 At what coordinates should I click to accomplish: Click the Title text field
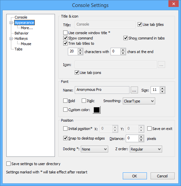pos(105,25)
